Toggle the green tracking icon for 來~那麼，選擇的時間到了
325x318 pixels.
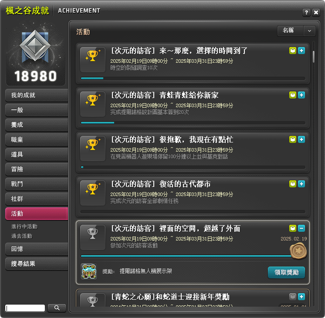pyautogui.click(x=293, y=51)
